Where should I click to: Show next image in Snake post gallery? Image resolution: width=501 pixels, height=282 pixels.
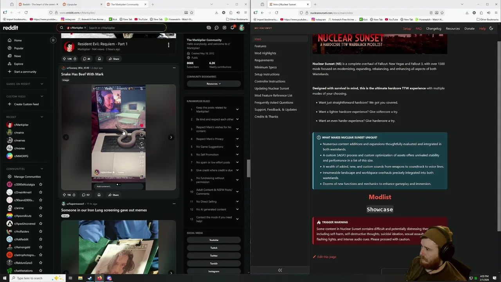pos(171,137)
